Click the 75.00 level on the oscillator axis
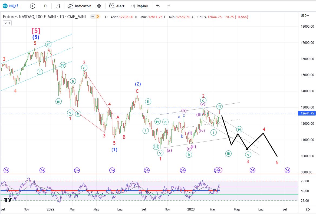The width and height of the screenshot is (316, 214). coord(305,181)
